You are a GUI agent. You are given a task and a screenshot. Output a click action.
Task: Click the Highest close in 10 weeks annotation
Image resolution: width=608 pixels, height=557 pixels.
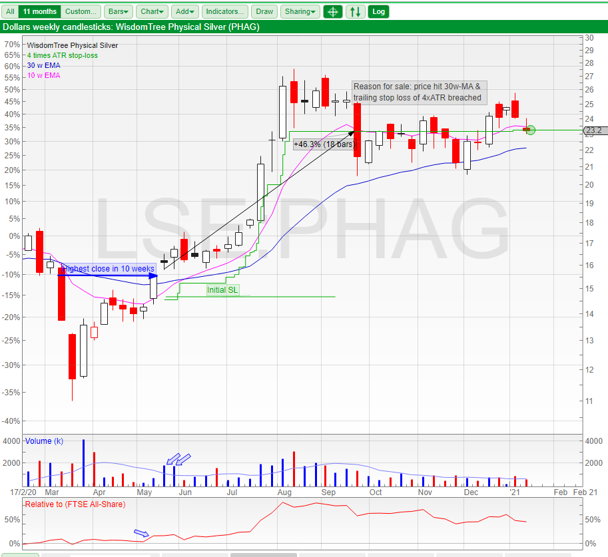click(x=108, y=269)
